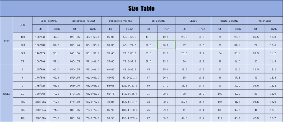Image resolution: width=283 pixels, height=122 pixels.
Task: Click the 198.4-209.4 pound weight cell
Action: click(x=129, y=118)
